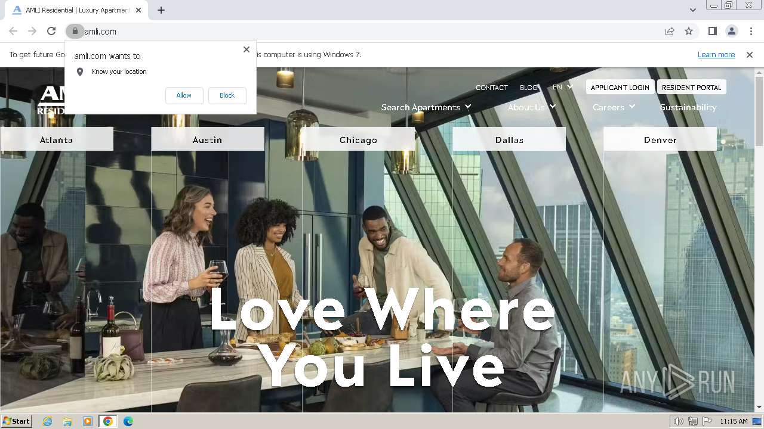Open the tab search chevron
This screenshot has height=429, width=764.
pos(692,10)
